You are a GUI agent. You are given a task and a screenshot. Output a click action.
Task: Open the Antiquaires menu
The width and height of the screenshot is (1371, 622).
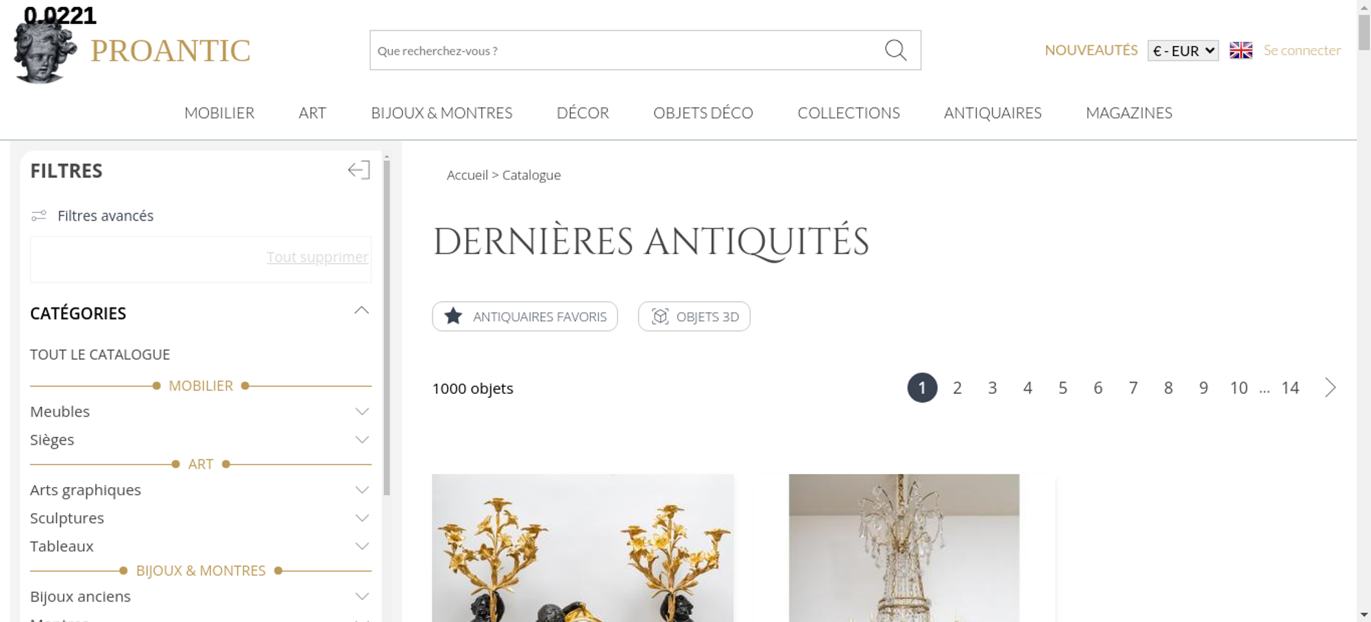coord(993,113)
